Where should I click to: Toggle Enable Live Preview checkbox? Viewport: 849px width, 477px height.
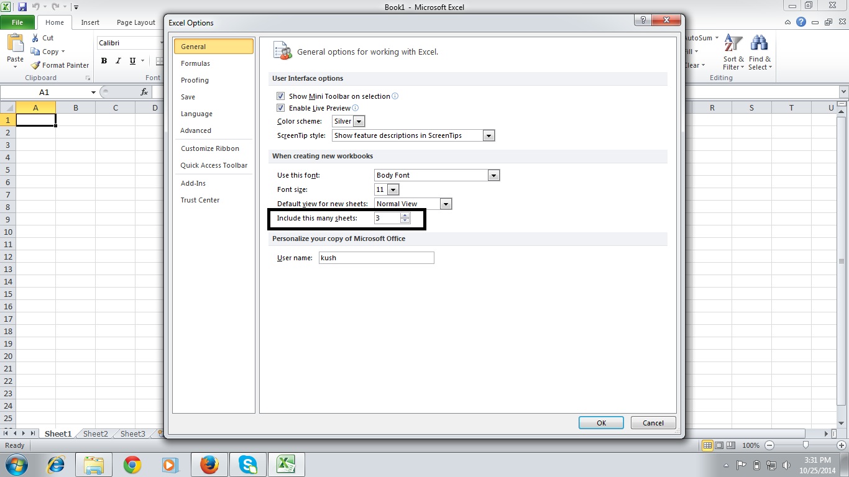click(280, 108)
